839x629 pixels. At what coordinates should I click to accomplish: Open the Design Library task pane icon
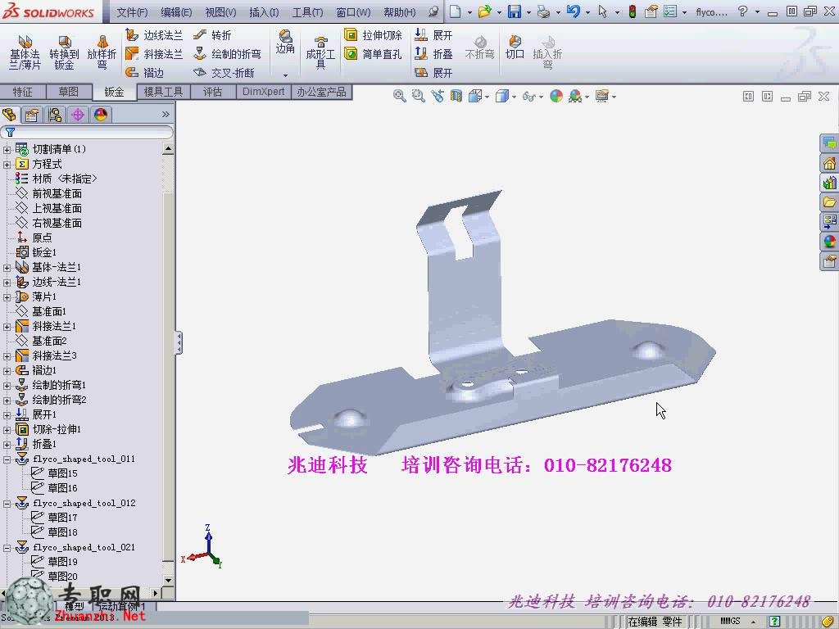tap(829, 183)
